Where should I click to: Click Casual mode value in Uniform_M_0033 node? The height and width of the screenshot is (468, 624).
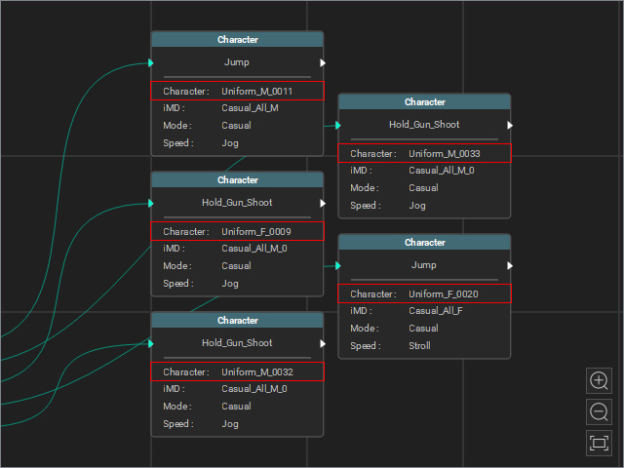[x=423, y=188]
